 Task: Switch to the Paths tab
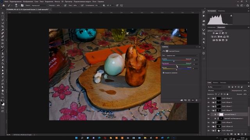(x=223, y=82)
